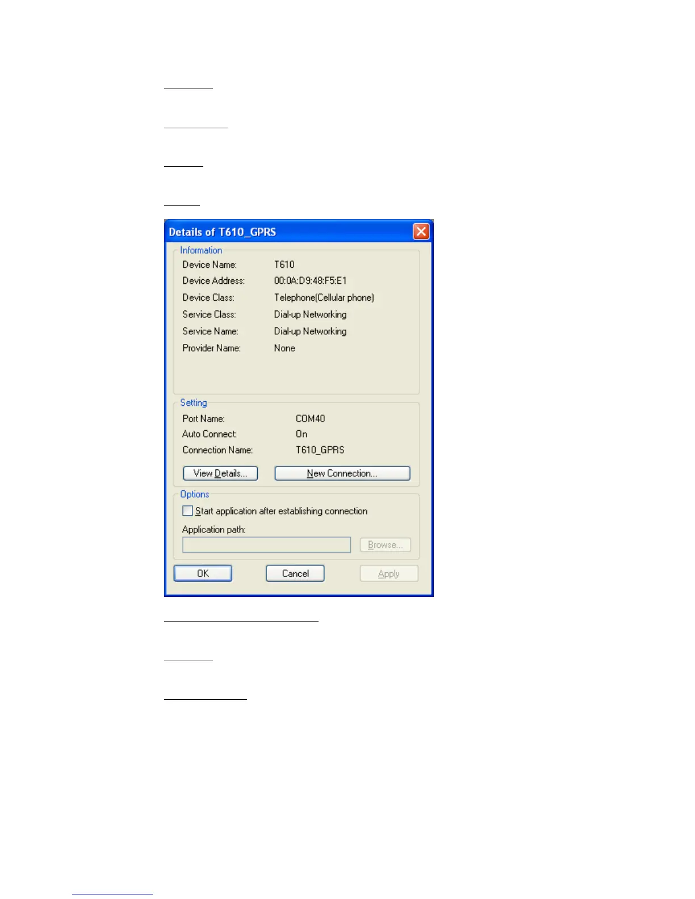The height and width of the screenshot is (899, 695).
Task: Click the Service Name Dial-up Networking value
Action: [310, 331]
